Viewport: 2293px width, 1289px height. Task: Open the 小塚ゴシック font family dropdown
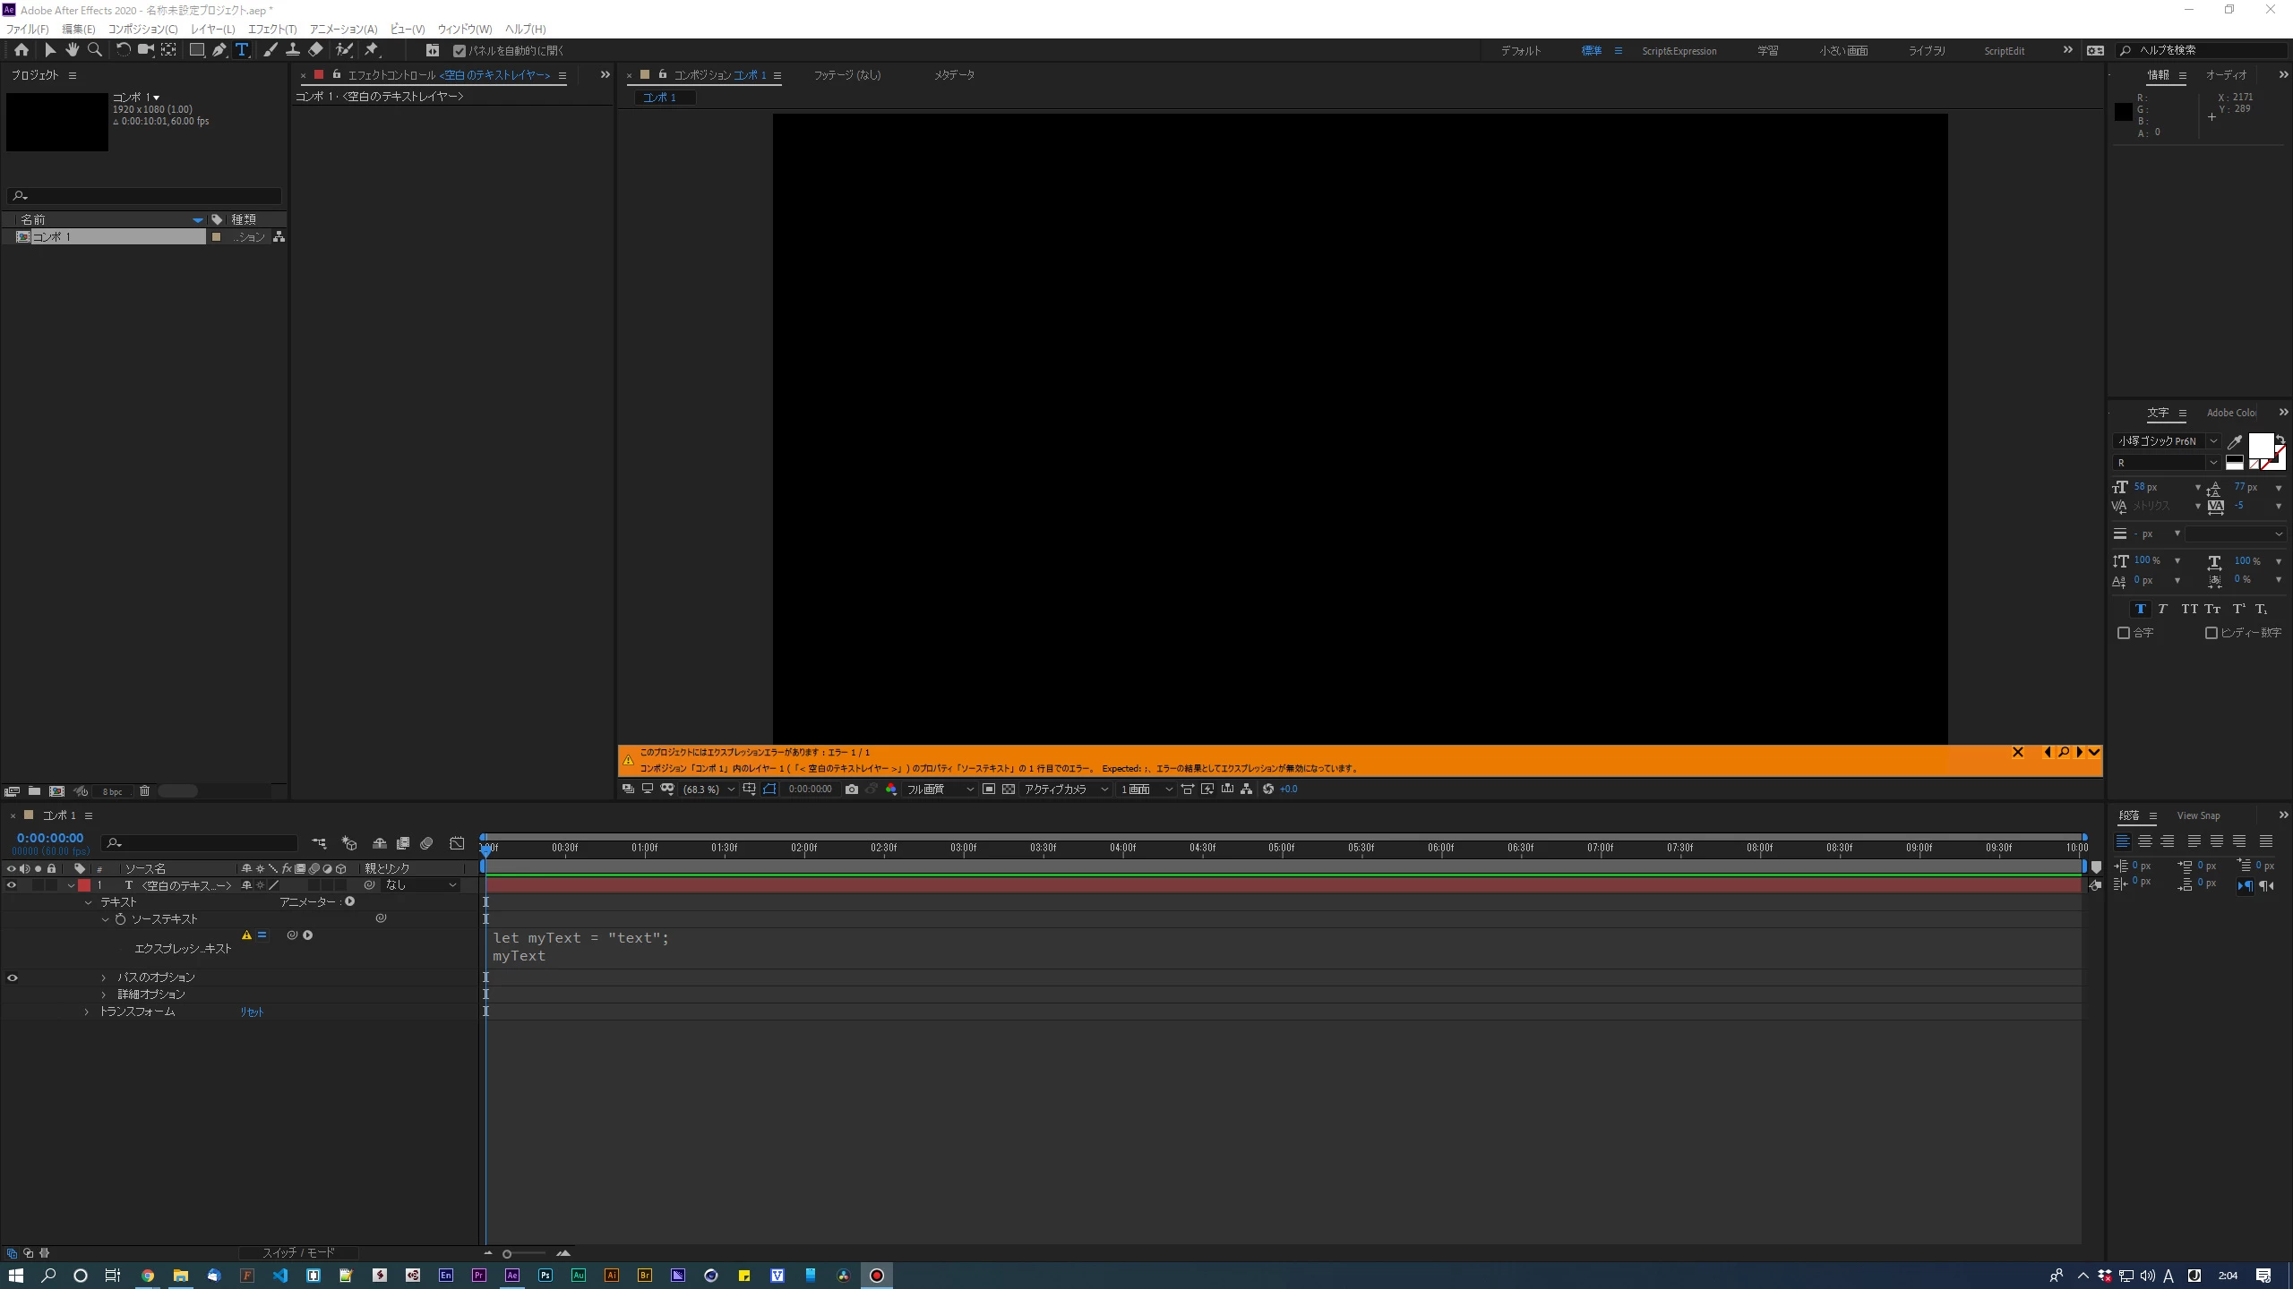coord(2213,440)
